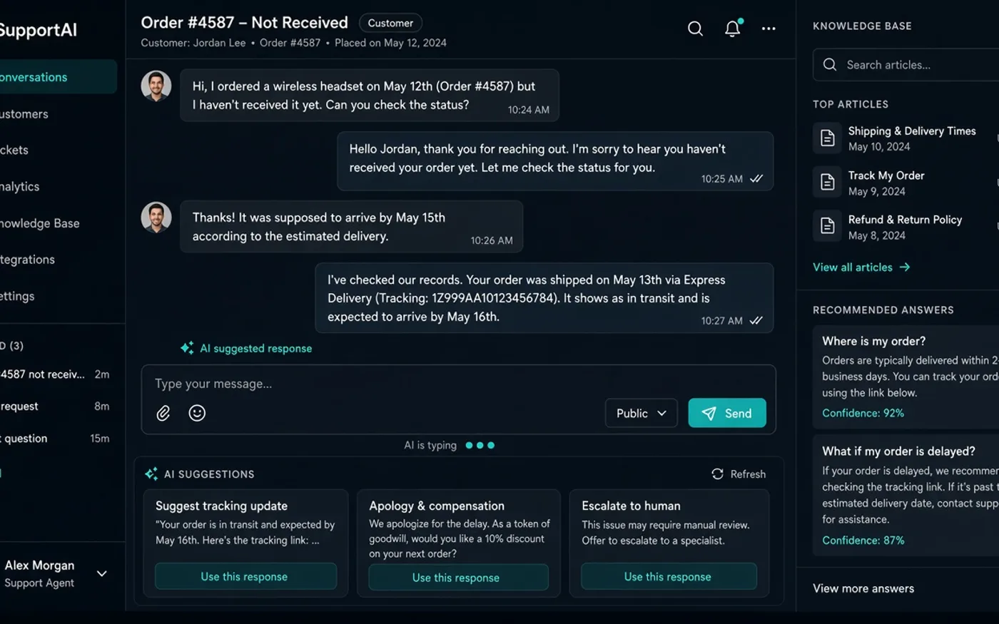This screenshot has height=624, width=999.
Task: Click the Apology & compensation card title
Action: click(x=437, y=506)
